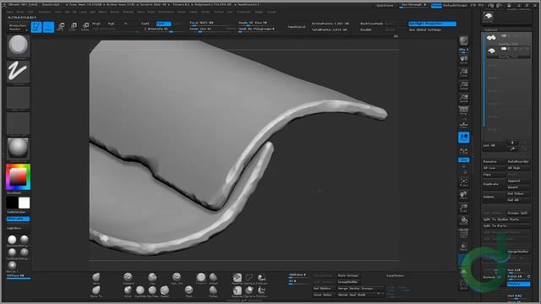Toggle XYZ rotation mode
541x304 pixels.
pos(464,160)
